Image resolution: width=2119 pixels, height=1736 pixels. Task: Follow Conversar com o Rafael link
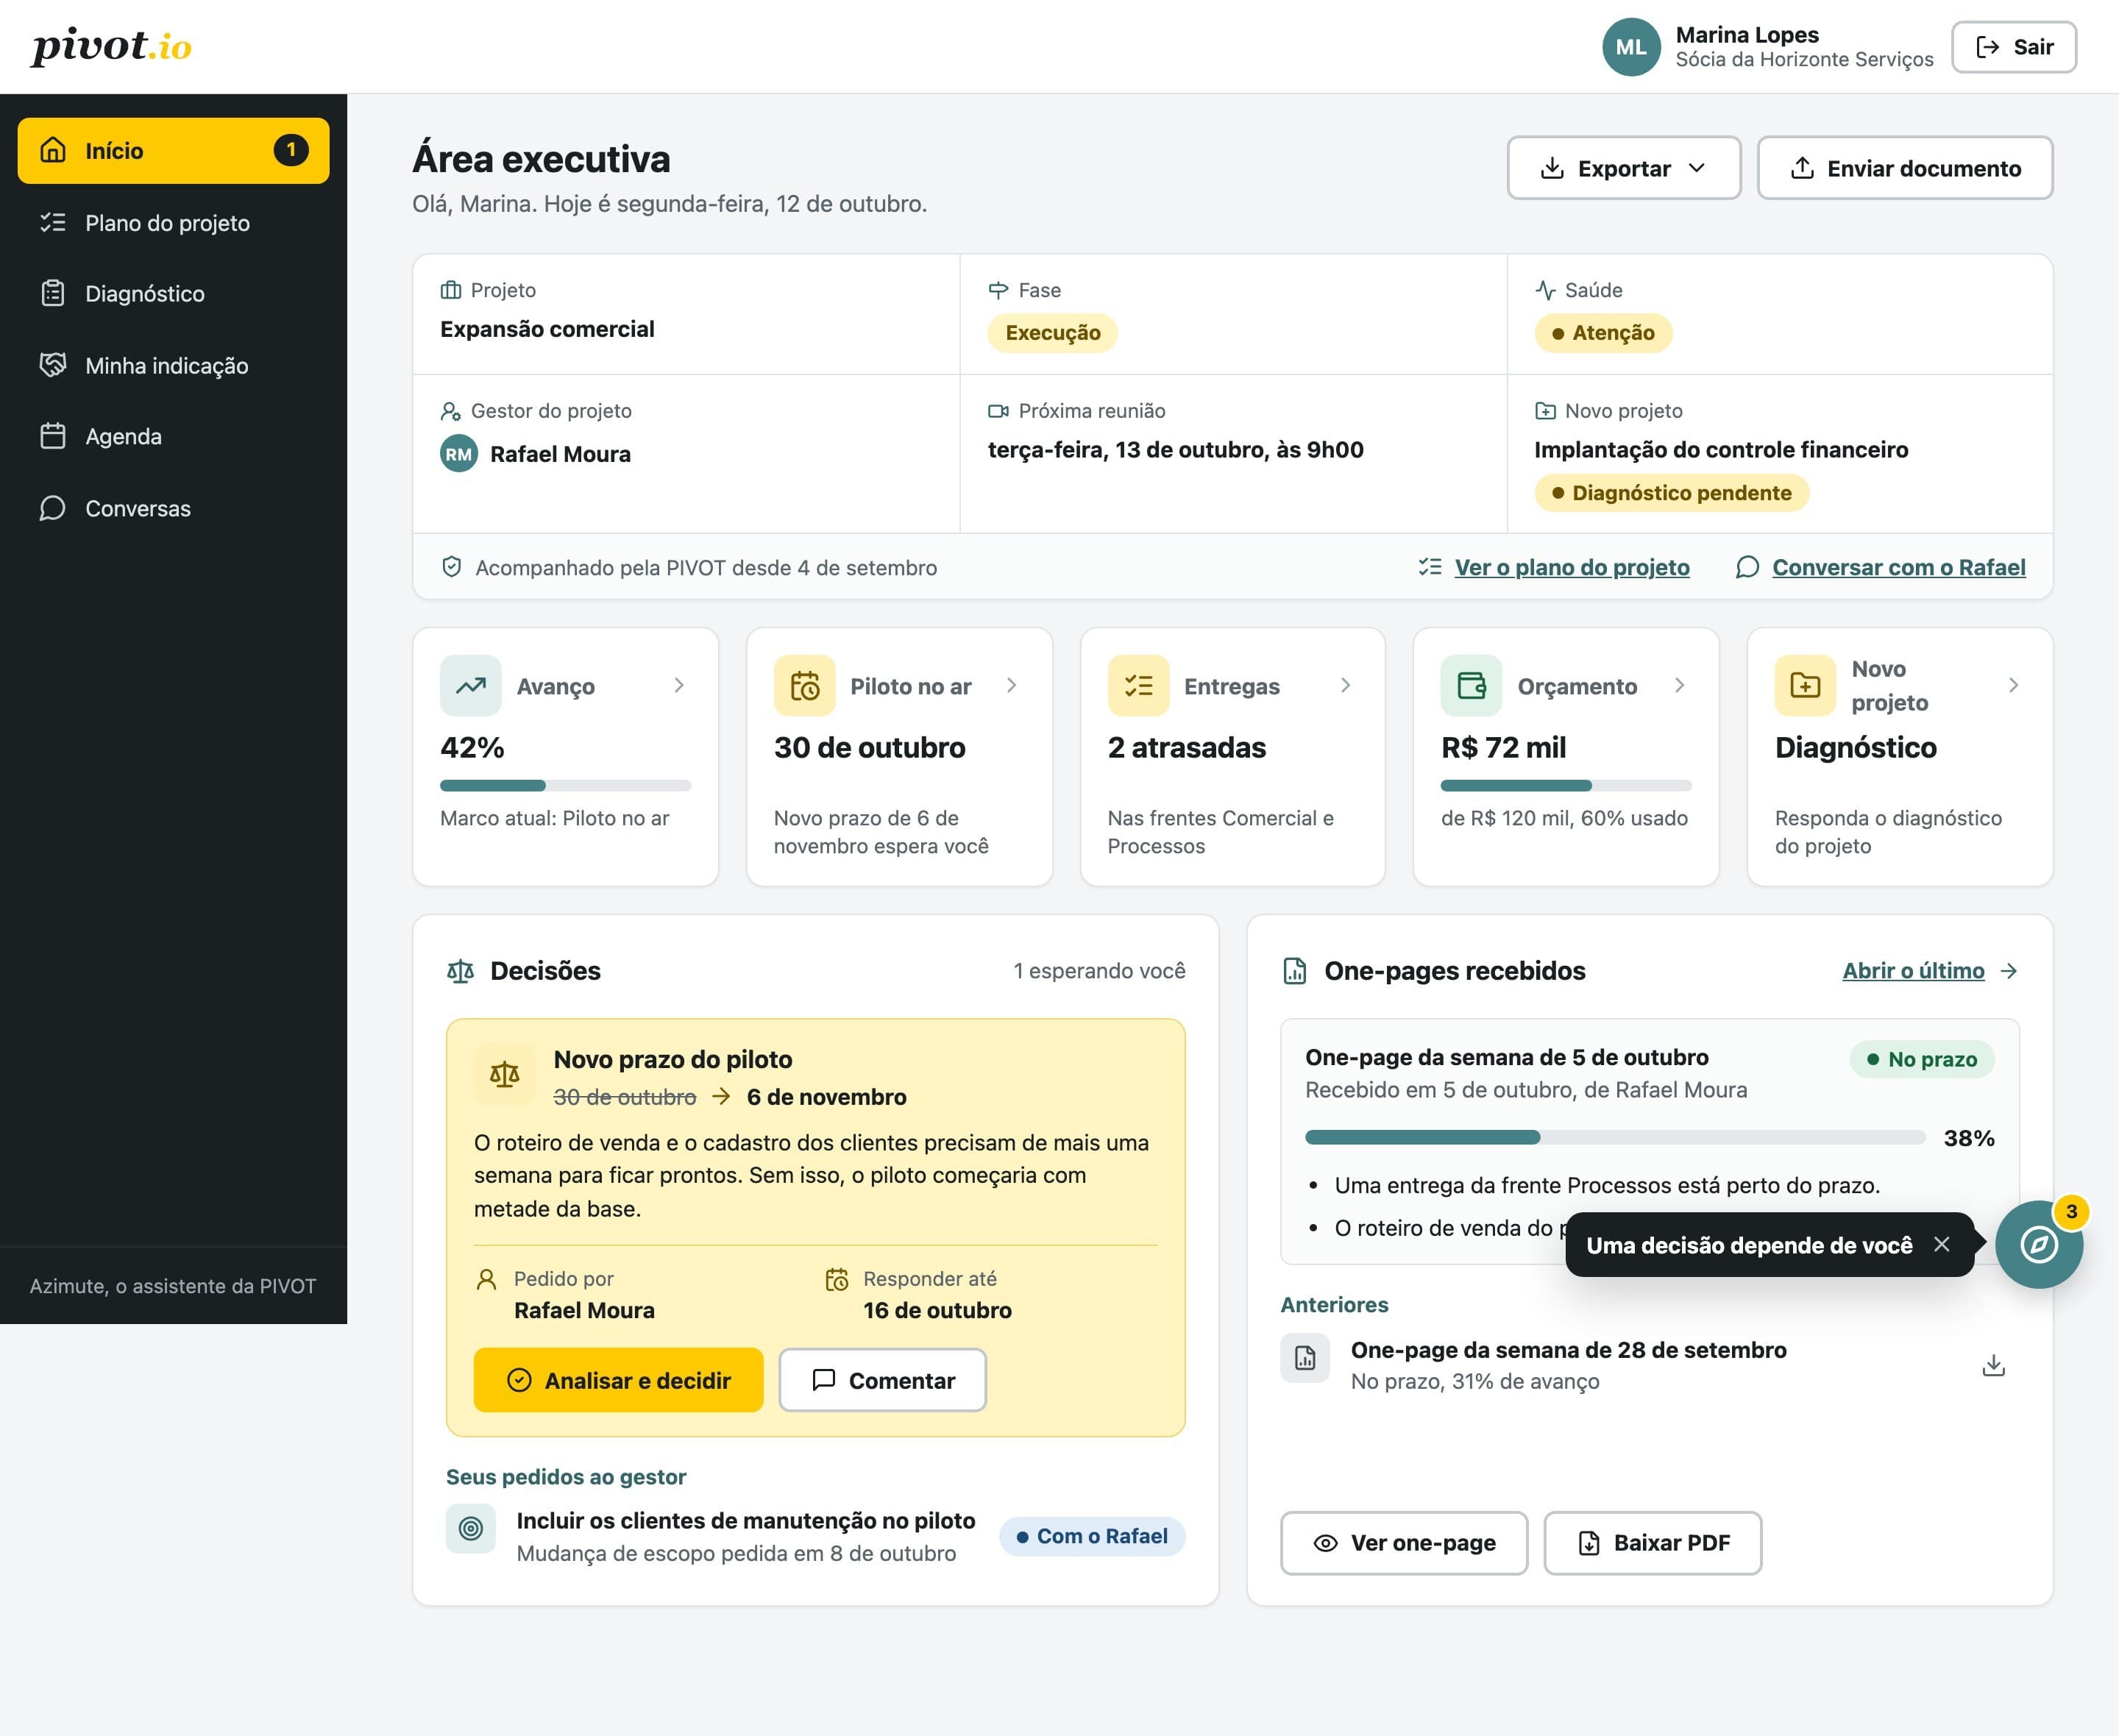pyautogui.click(x=1898, y=567)
